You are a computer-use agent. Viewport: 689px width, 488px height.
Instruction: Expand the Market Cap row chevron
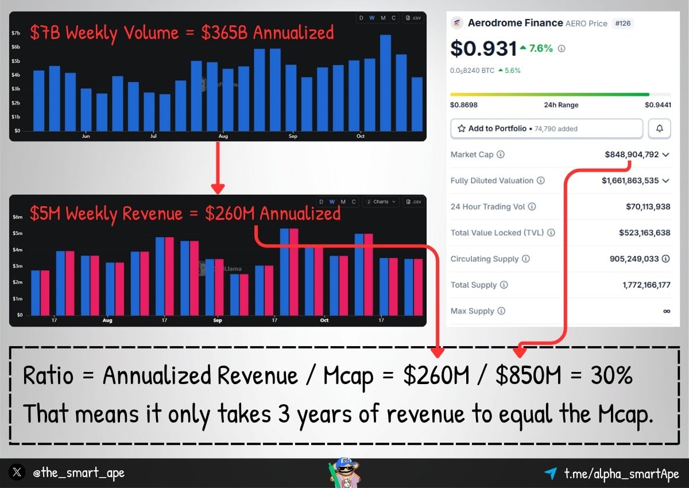665,154
